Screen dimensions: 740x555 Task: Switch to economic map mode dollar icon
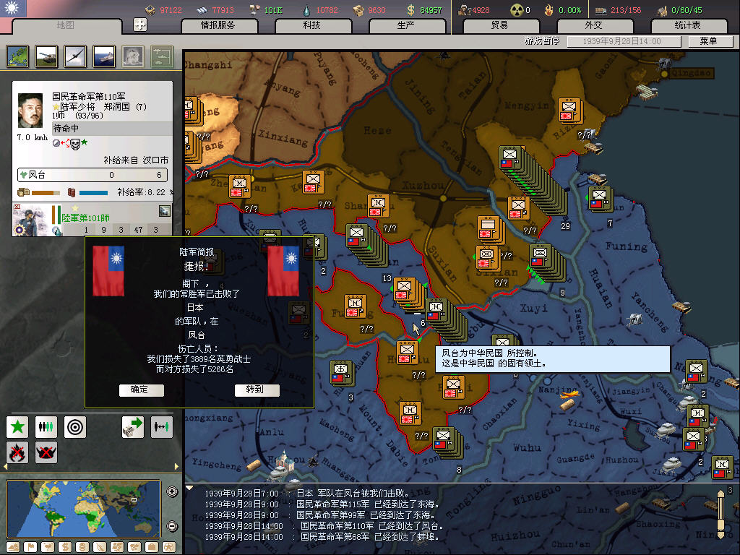tap(65, 547)
